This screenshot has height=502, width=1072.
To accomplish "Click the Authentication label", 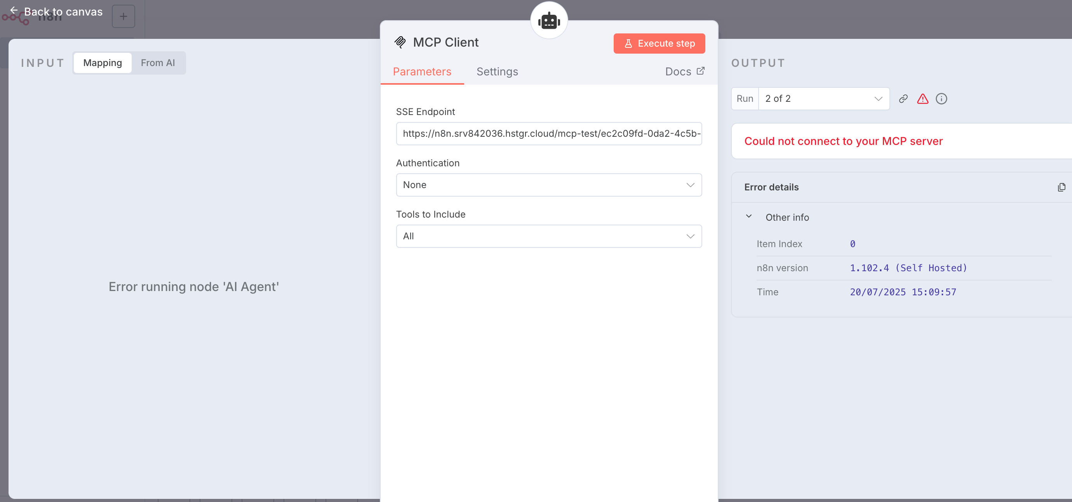I will (428, 163).
